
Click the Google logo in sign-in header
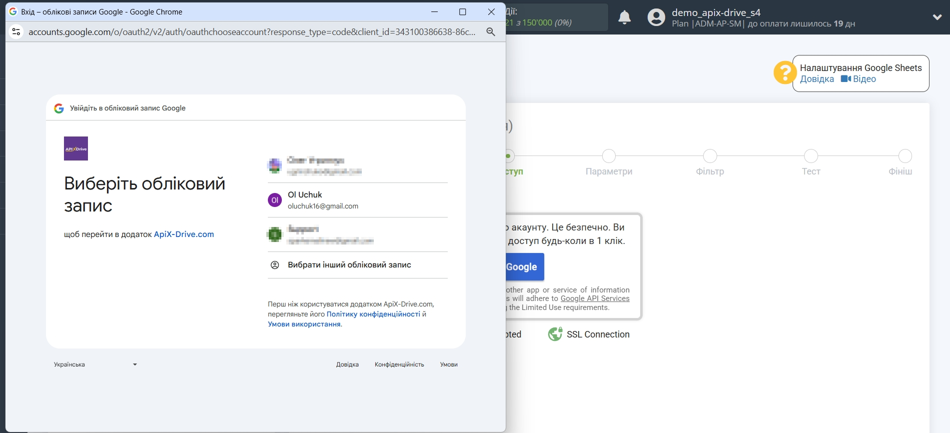(x=59, y=108)
